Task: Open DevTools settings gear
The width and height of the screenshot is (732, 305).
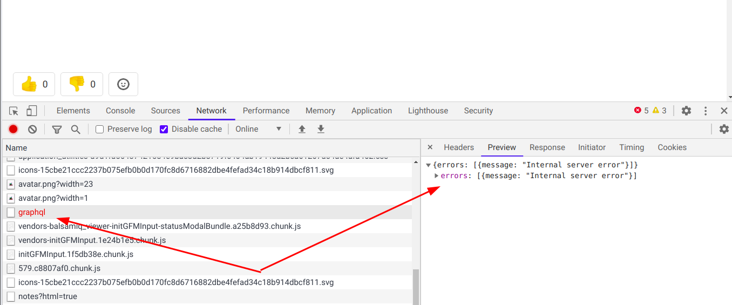Action: 686,111
